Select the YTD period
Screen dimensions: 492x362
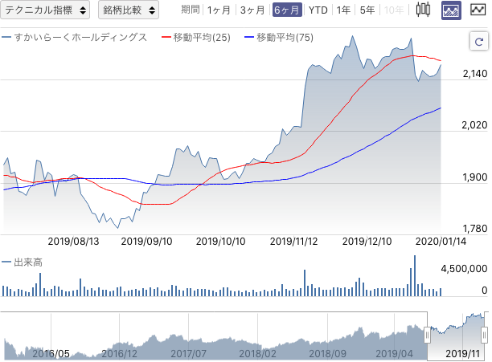[318, 10]
